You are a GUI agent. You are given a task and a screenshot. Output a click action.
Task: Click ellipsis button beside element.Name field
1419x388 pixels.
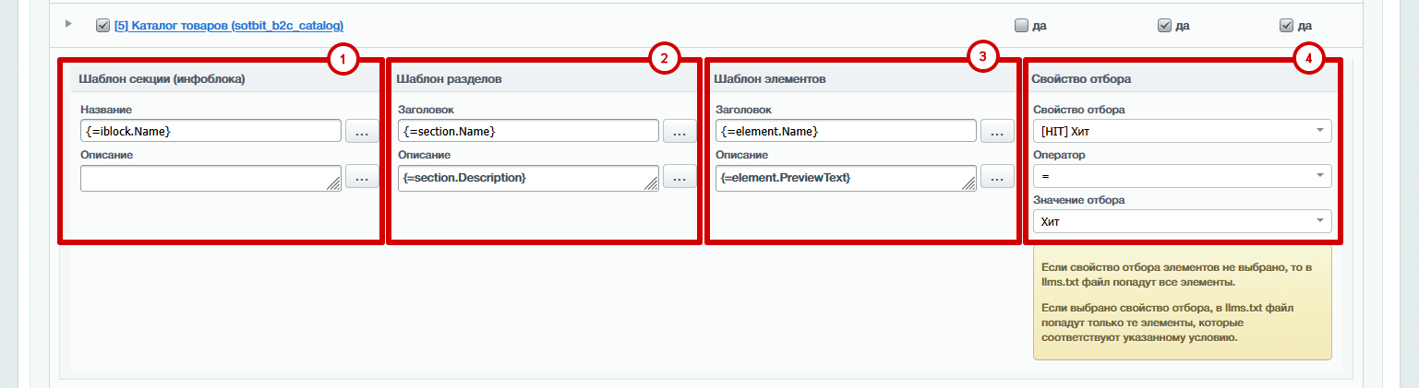click(x=997, y=132)
